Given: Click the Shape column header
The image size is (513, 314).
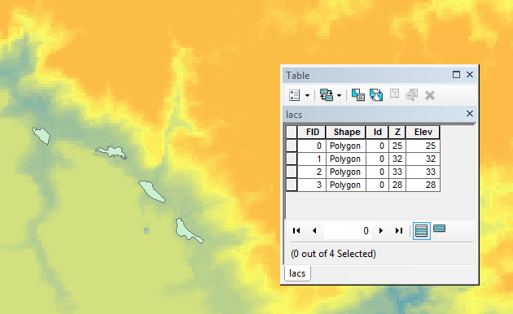Looking at the screenshot, I should [x=346, y=132].
